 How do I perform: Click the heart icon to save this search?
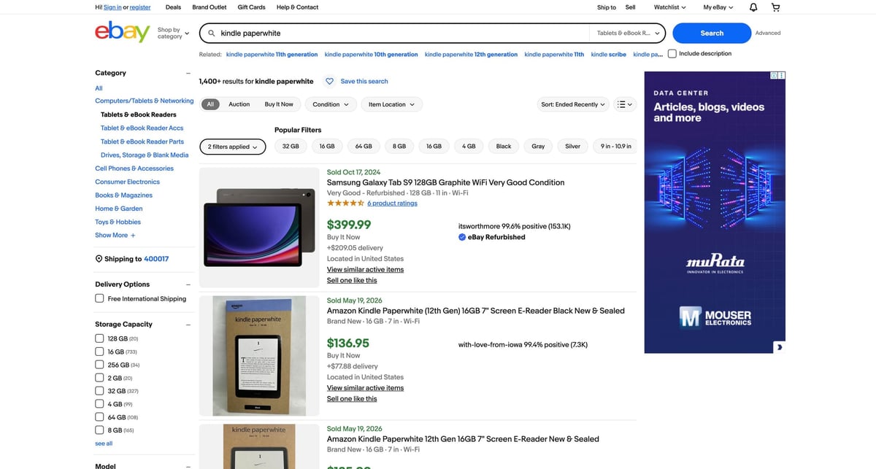coord(329,81)
